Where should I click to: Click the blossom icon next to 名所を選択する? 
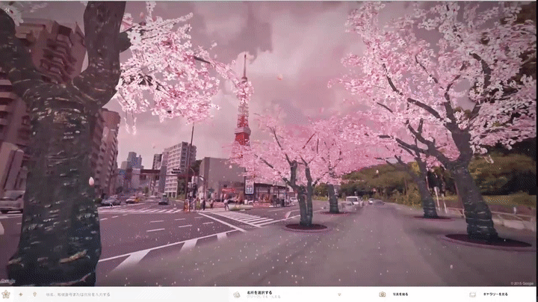point(237,295)
